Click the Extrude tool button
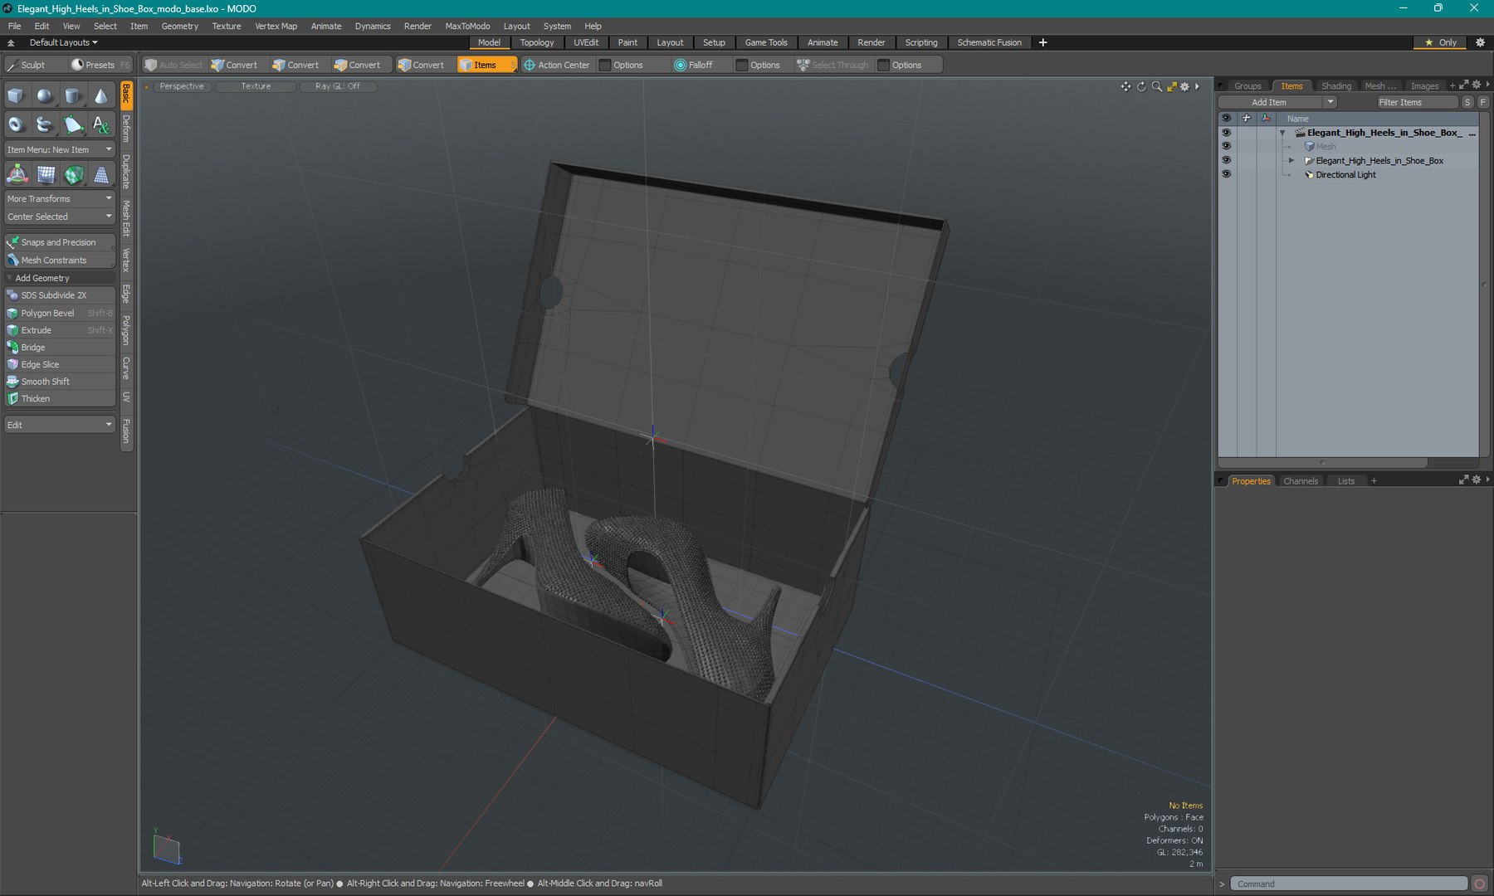This screenshot has width=1494, height=896. 60,330
